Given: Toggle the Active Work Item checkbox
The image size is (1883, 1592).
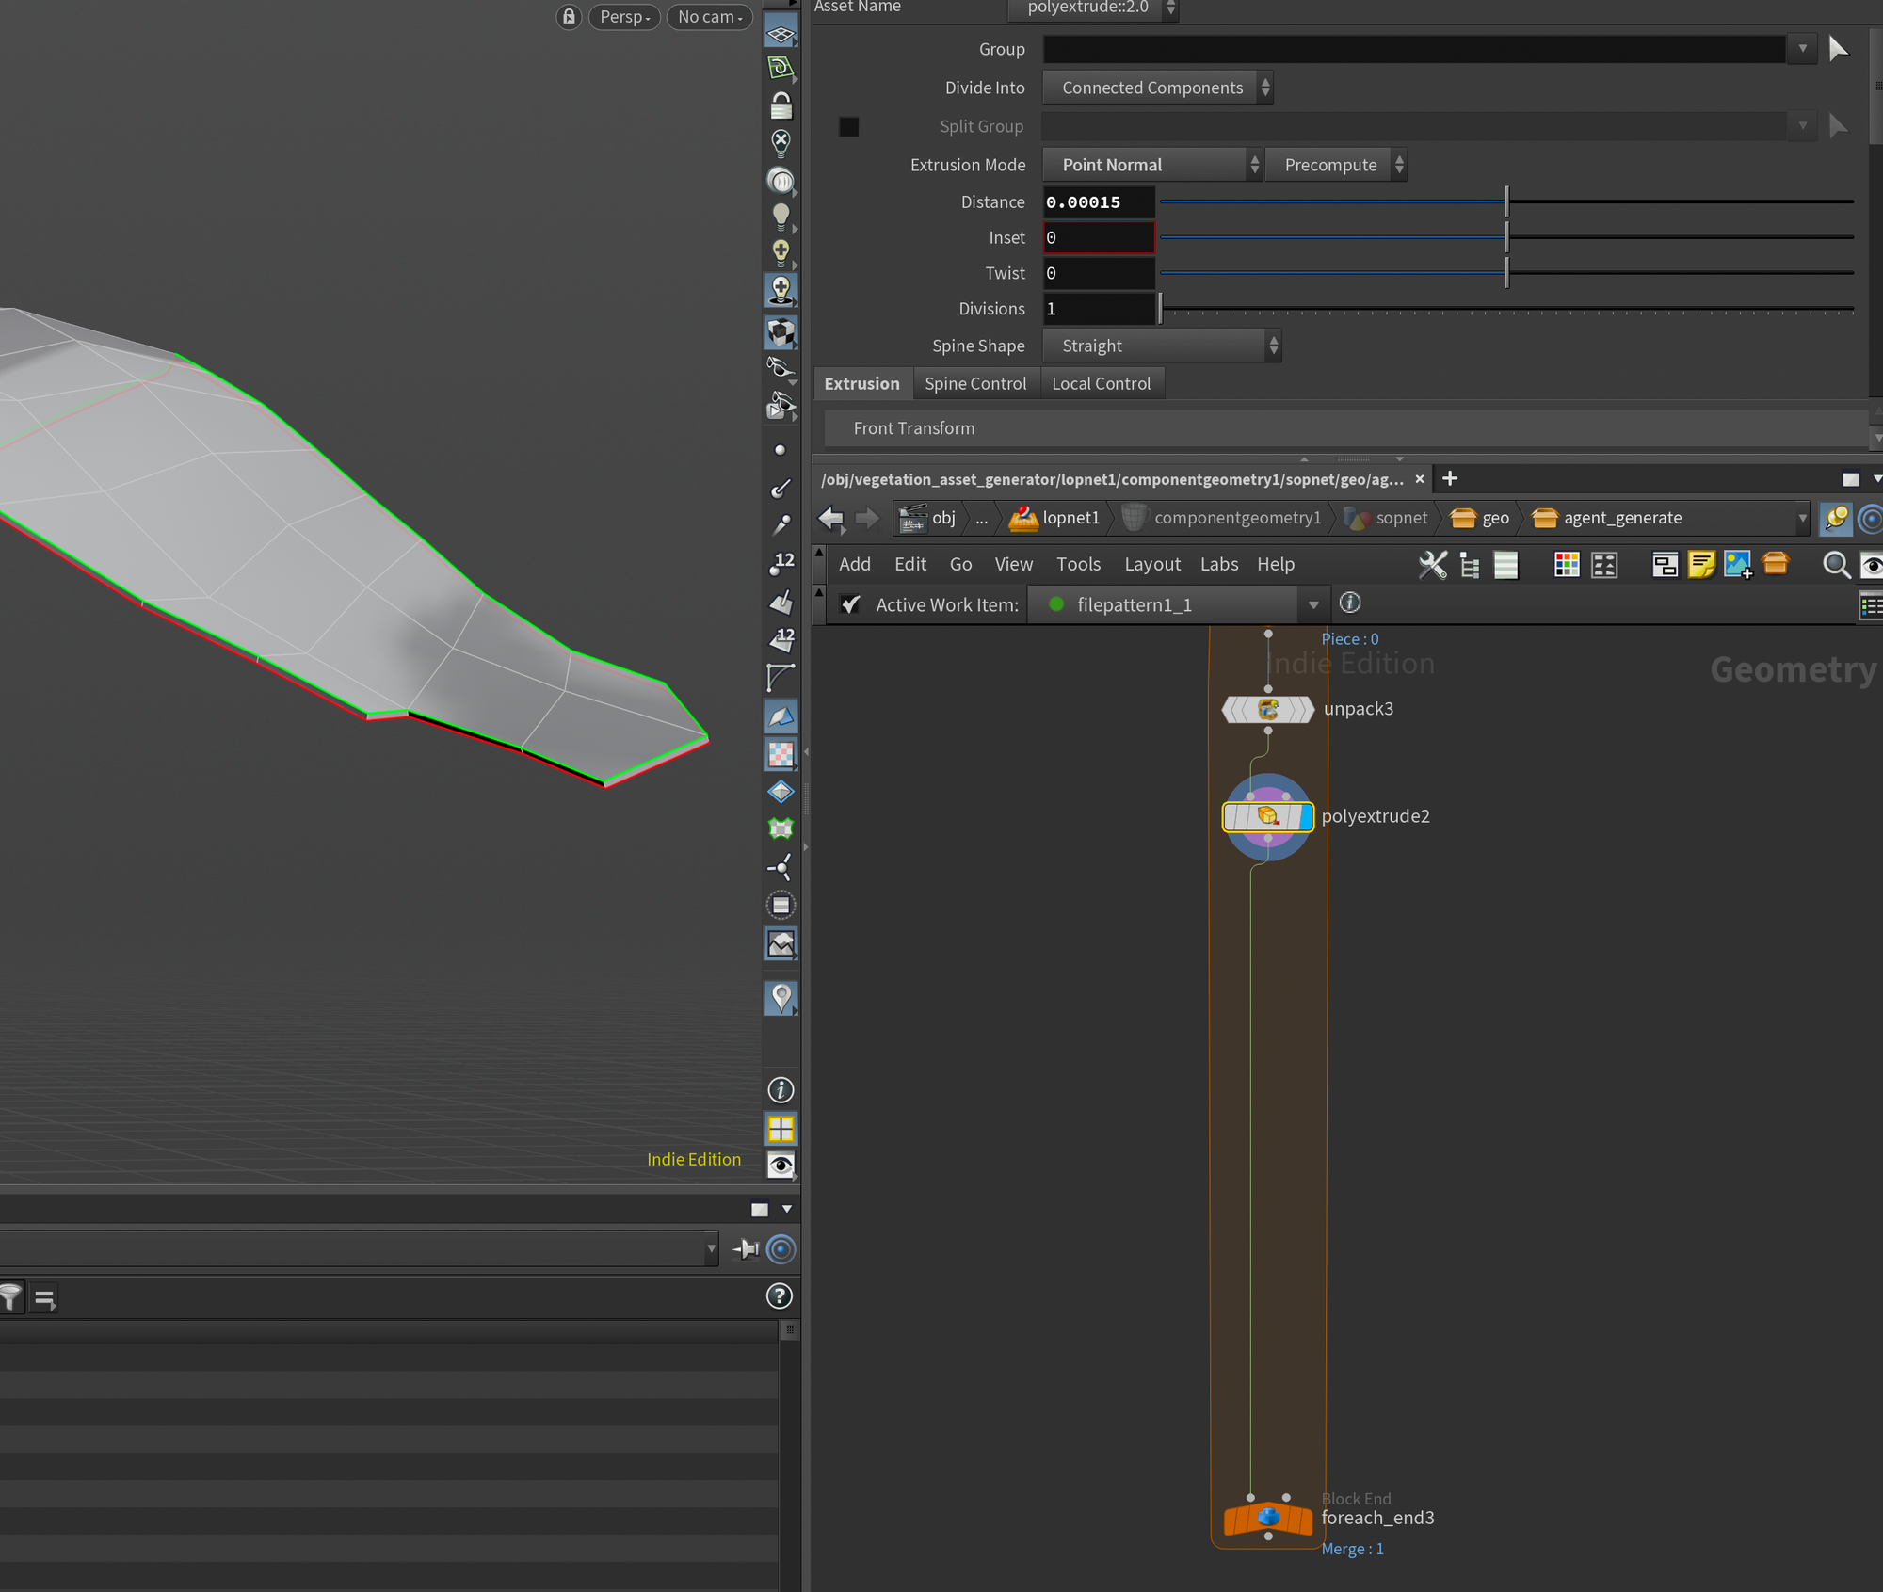Looking at the screenshot, I should [x=851, y=604].
